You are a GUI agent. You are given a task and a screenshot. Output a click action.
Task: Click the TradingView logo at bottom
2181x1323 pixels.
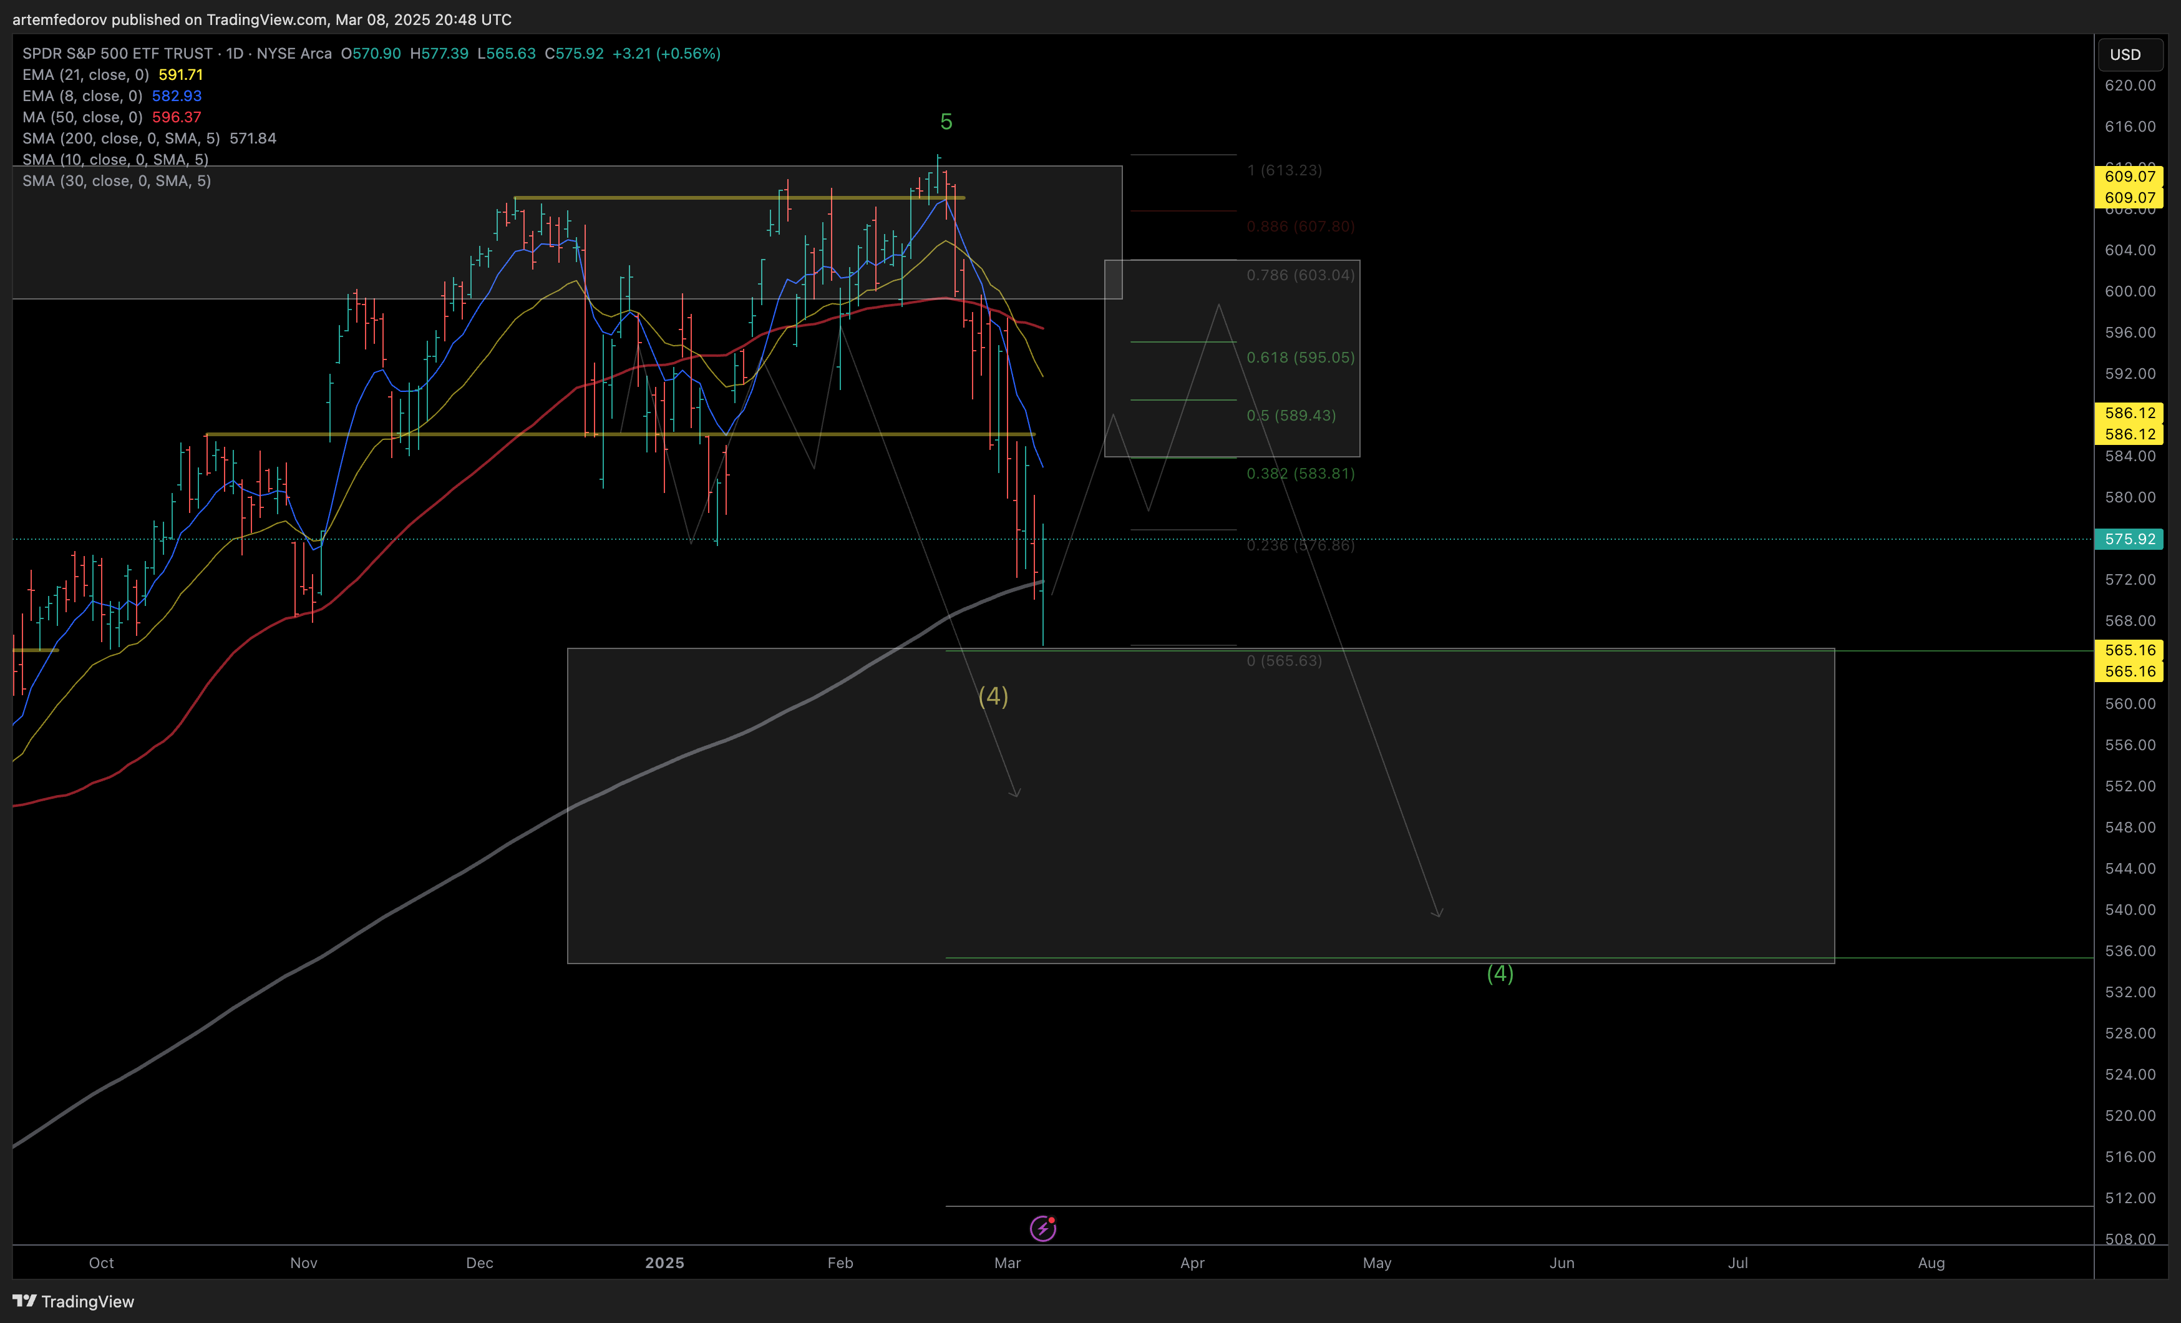pyautogui.click(x=74, y=1301)
